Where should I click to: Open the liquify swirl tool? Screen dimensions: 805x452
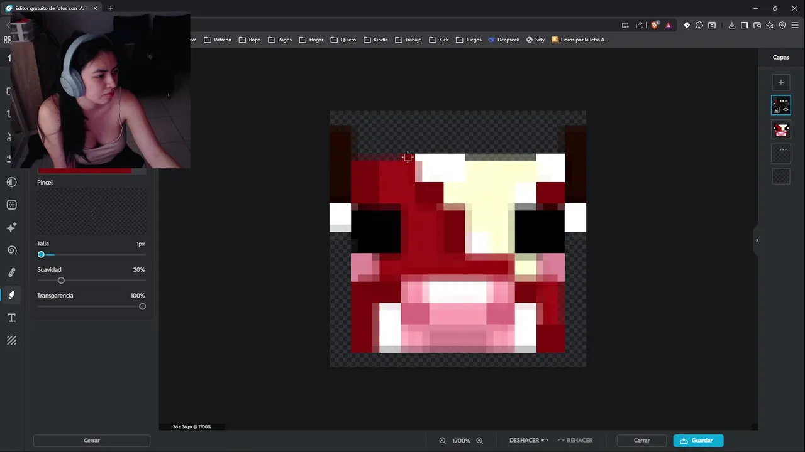pos(11,250)
